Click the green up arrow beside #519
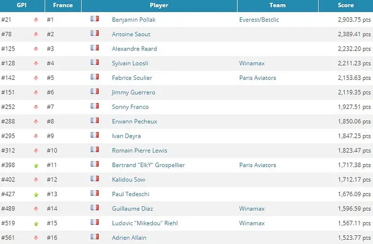This screenshot has height=244, width=373. coord(36,224)
